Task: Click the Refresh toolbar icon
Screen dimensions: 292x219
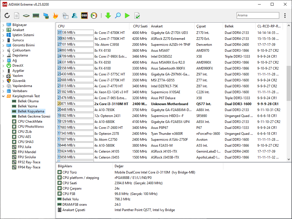Action: [7, 16]
